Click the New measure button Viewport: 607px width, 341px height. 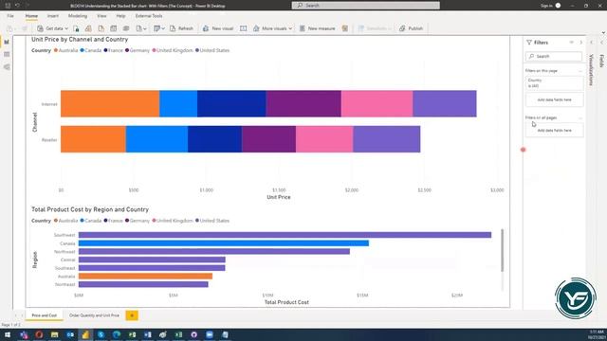coord(317,28)
